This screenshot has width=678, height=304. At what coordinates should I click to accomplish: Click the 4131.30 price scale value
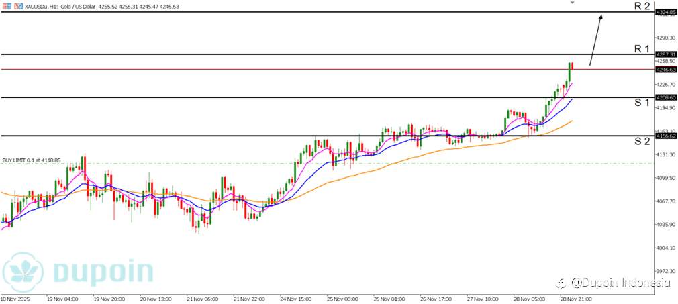pos(666,154)
